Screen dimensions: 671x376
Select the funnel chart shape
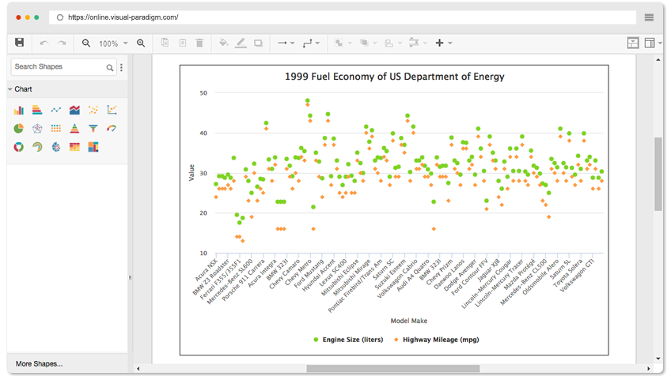[x=93, y=129]
